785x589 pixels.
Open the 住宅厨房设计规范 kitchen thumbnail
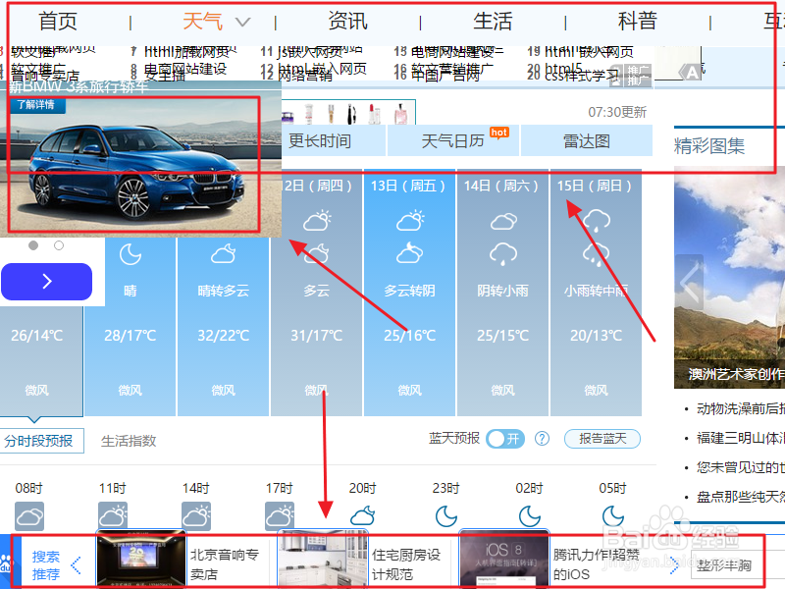point(323,559)
